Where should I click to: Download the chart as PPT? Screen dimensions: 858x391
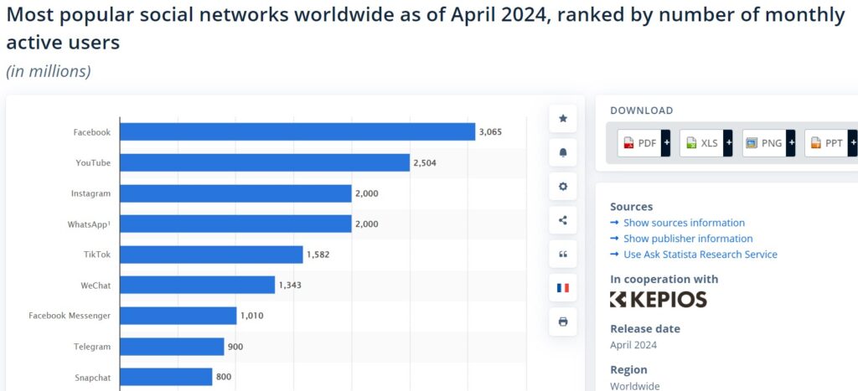coord(827,143)
